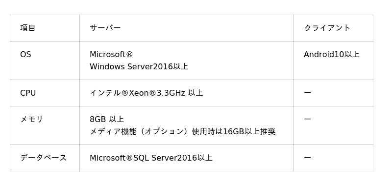Screen dimensions: 392x186
Task: Select the メモリ row label
Action: (31, 119)
